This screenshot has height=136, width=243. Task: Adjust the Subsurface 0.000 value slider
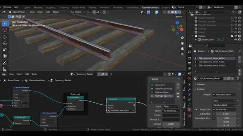[x=226, y=114]
